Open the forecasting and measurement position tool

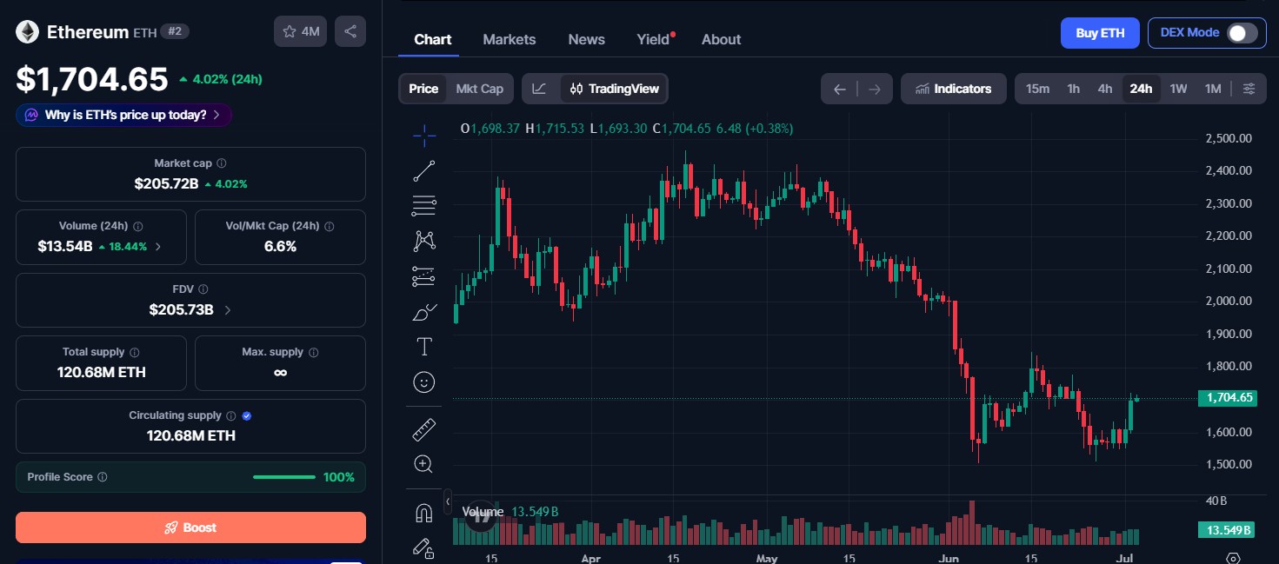[424, 276]
